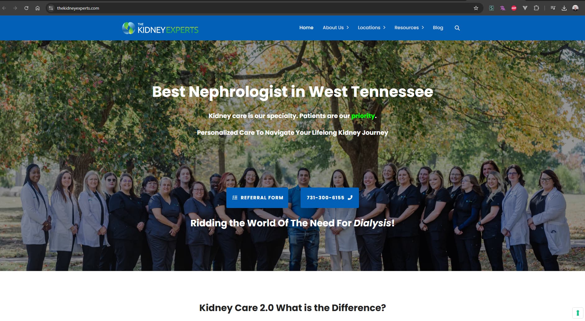Click the Referral Form button
The height and width of the screenshot is (321, 585).
pos(257,198)
